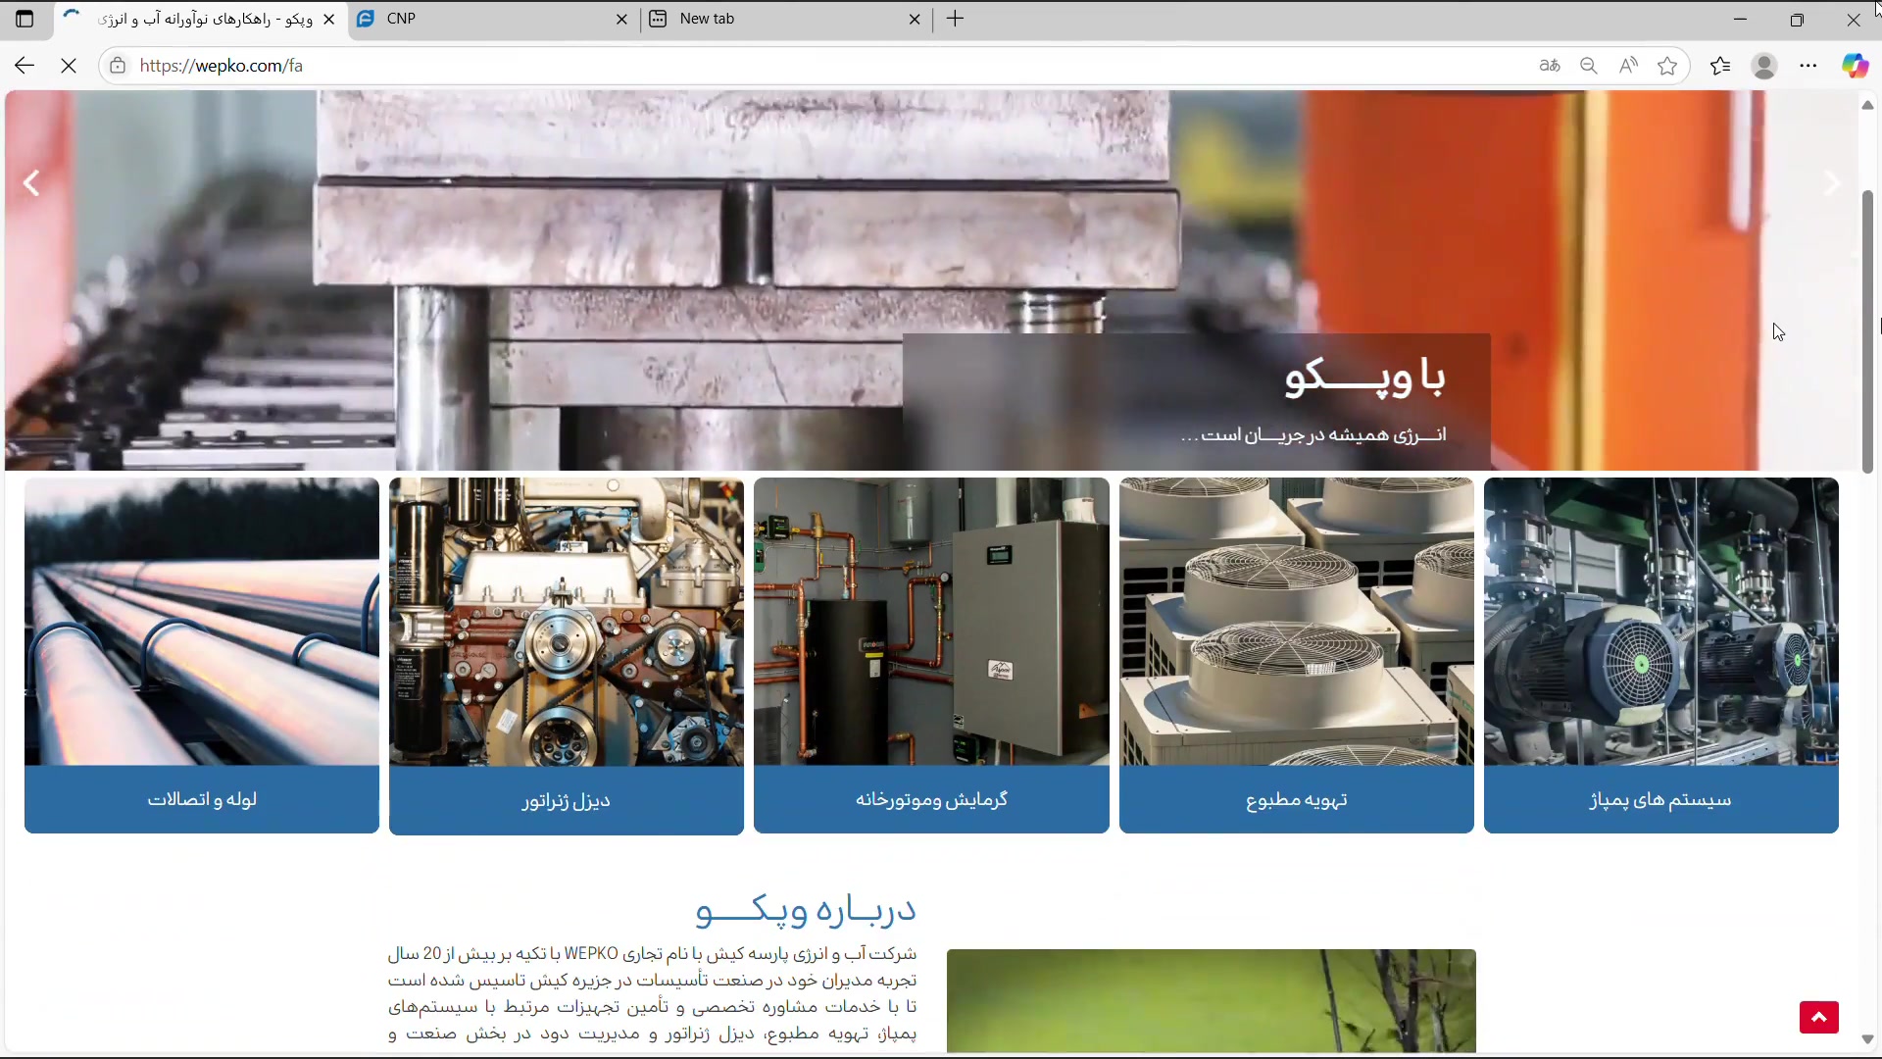Switch to the New tab tab

pos(786,19)
